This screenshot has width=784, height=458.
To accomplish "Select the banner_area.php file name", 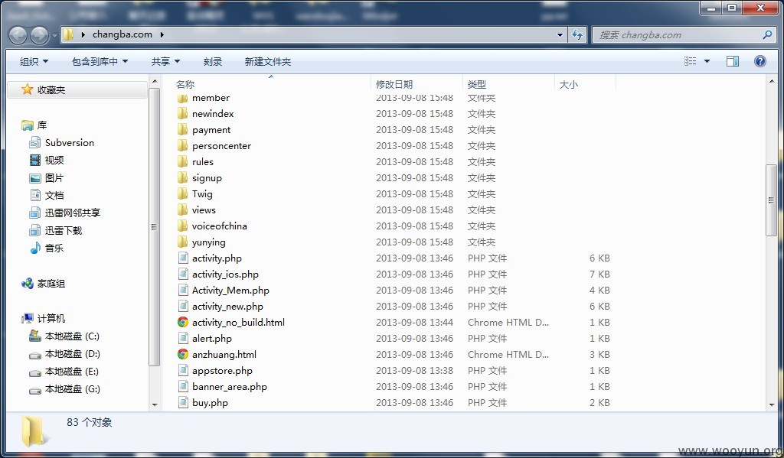I will [x=230, y=387].
